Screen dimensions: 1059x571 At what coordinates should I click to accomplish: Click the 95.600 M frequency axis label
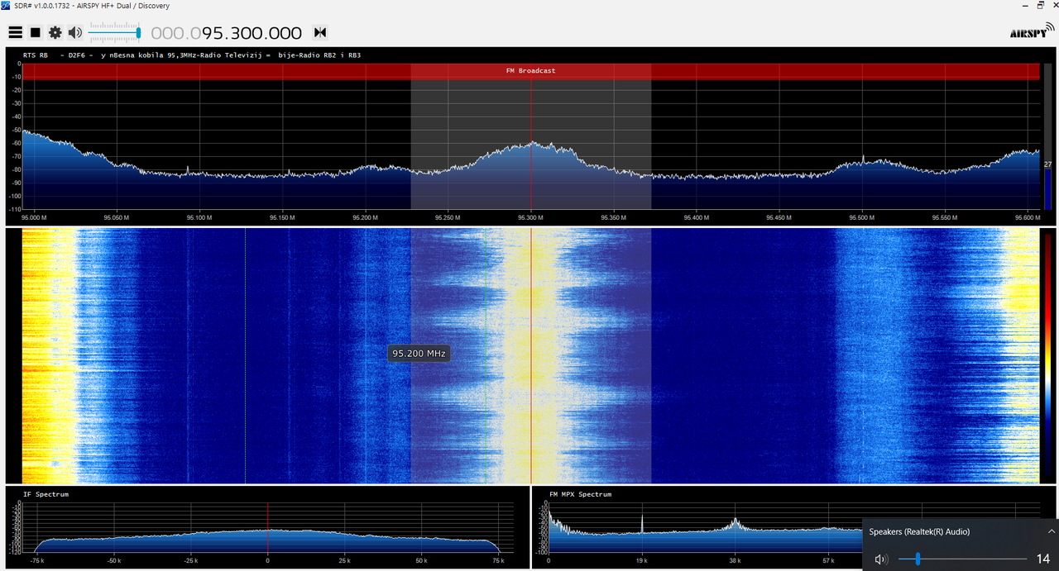point(1027,218)
